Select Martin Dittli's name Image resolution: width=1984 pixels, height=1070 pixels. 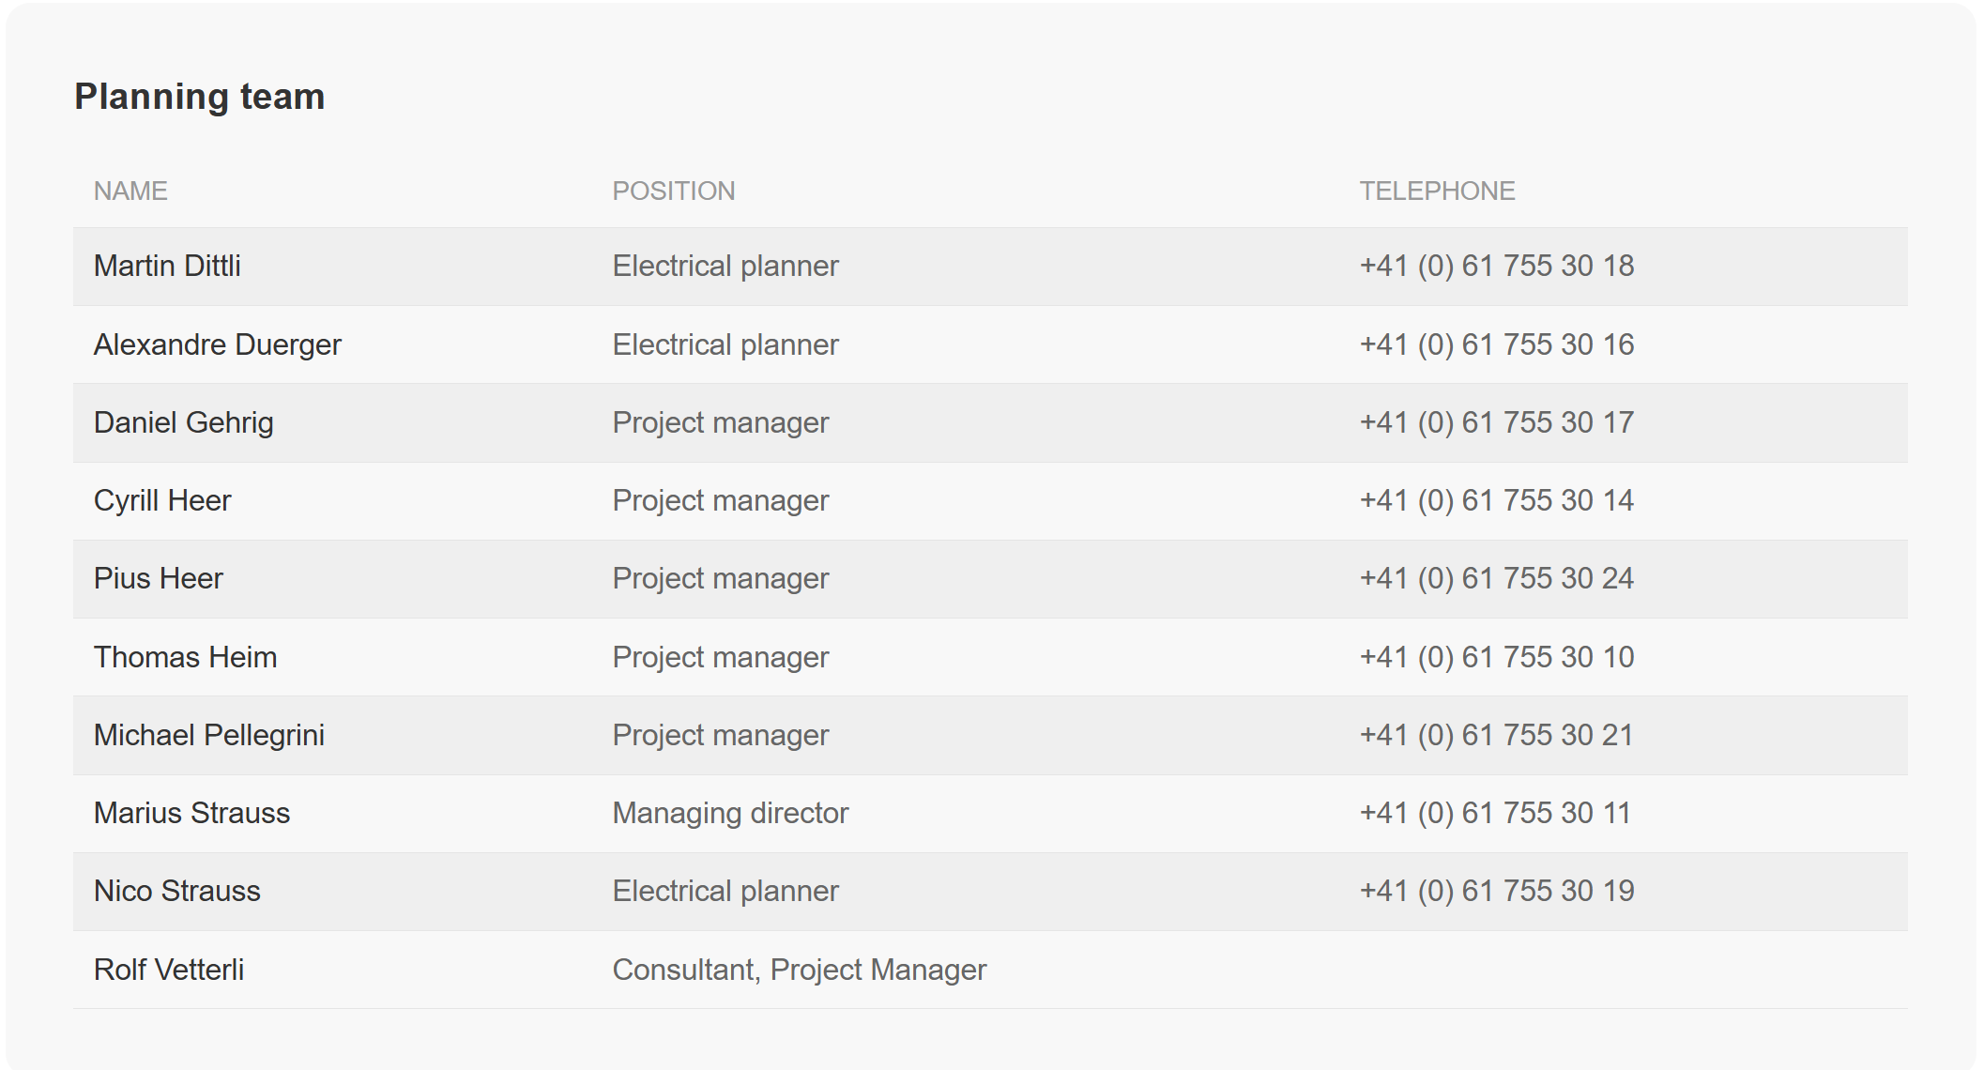(x=167, y=266)
